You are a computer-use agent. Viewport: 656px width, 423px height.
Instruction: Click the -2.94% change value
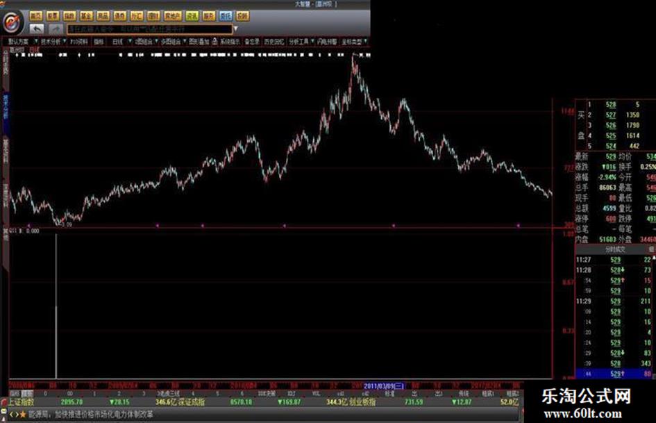click(607, 177)
